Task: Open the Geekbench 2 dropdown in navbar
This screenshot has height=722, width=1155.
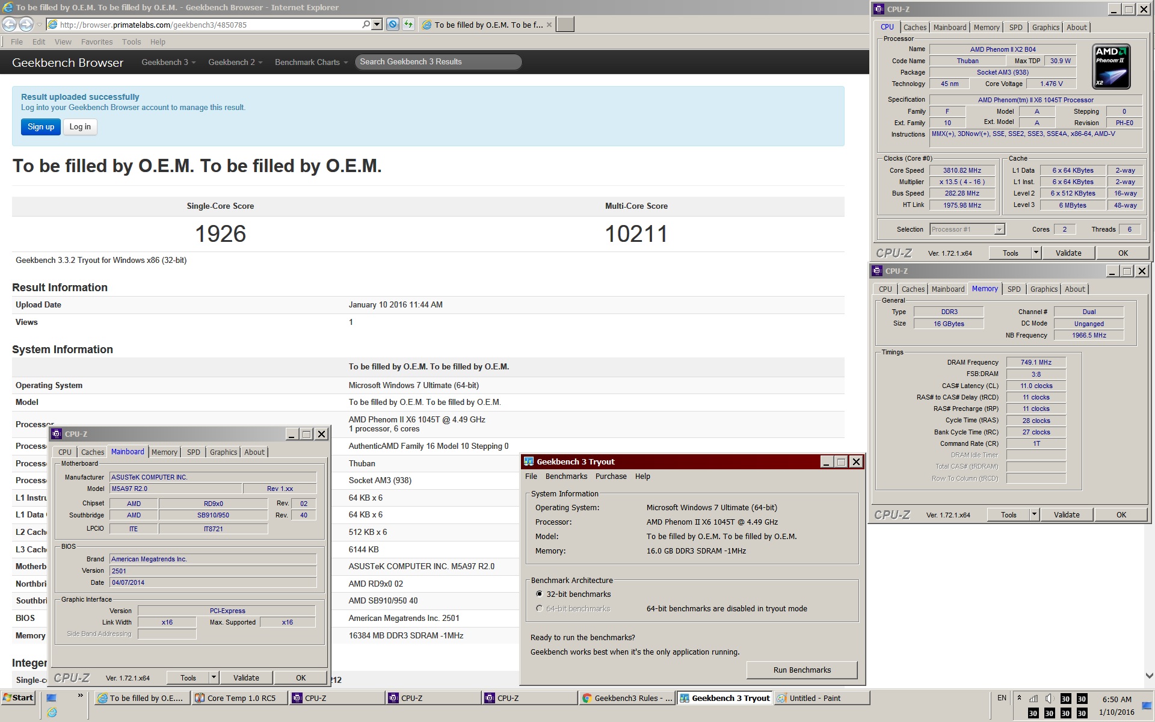Action: coord(235,62)
